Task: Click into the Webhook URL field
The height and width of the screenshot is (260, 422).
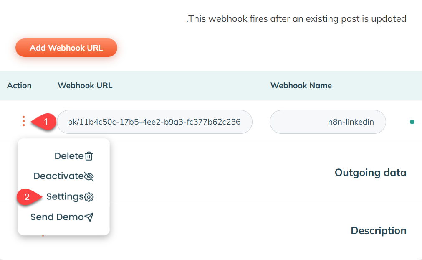Action: pyautogui.click(x=154, y=122)
